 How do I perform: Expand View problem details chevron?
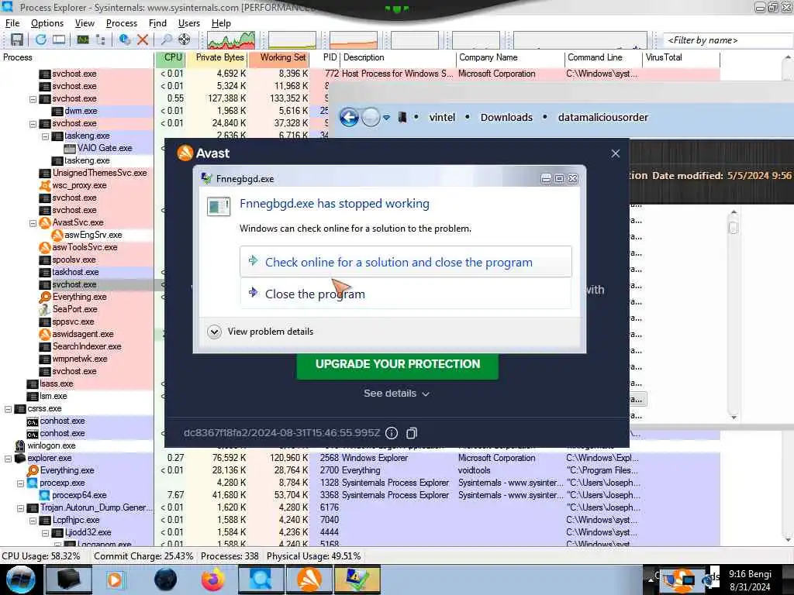[x=214, y=332]
